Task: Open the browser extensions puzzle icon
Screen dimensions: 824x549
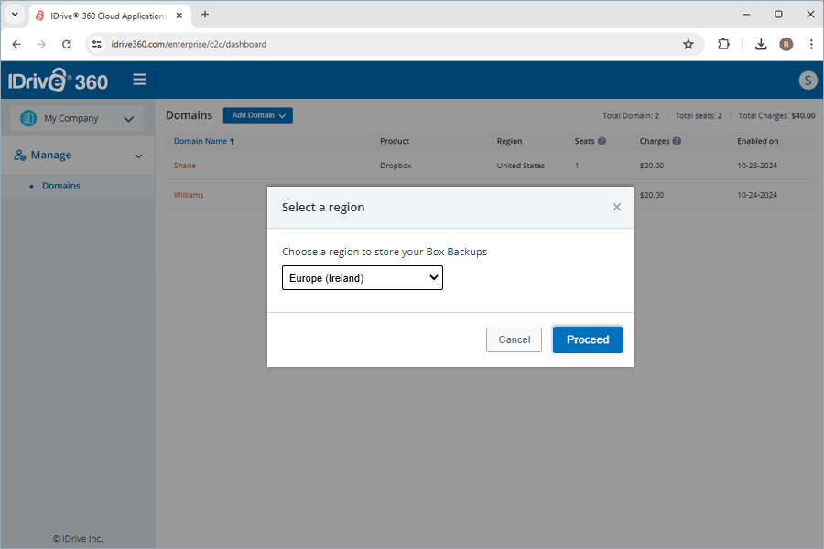Action: 723,44
